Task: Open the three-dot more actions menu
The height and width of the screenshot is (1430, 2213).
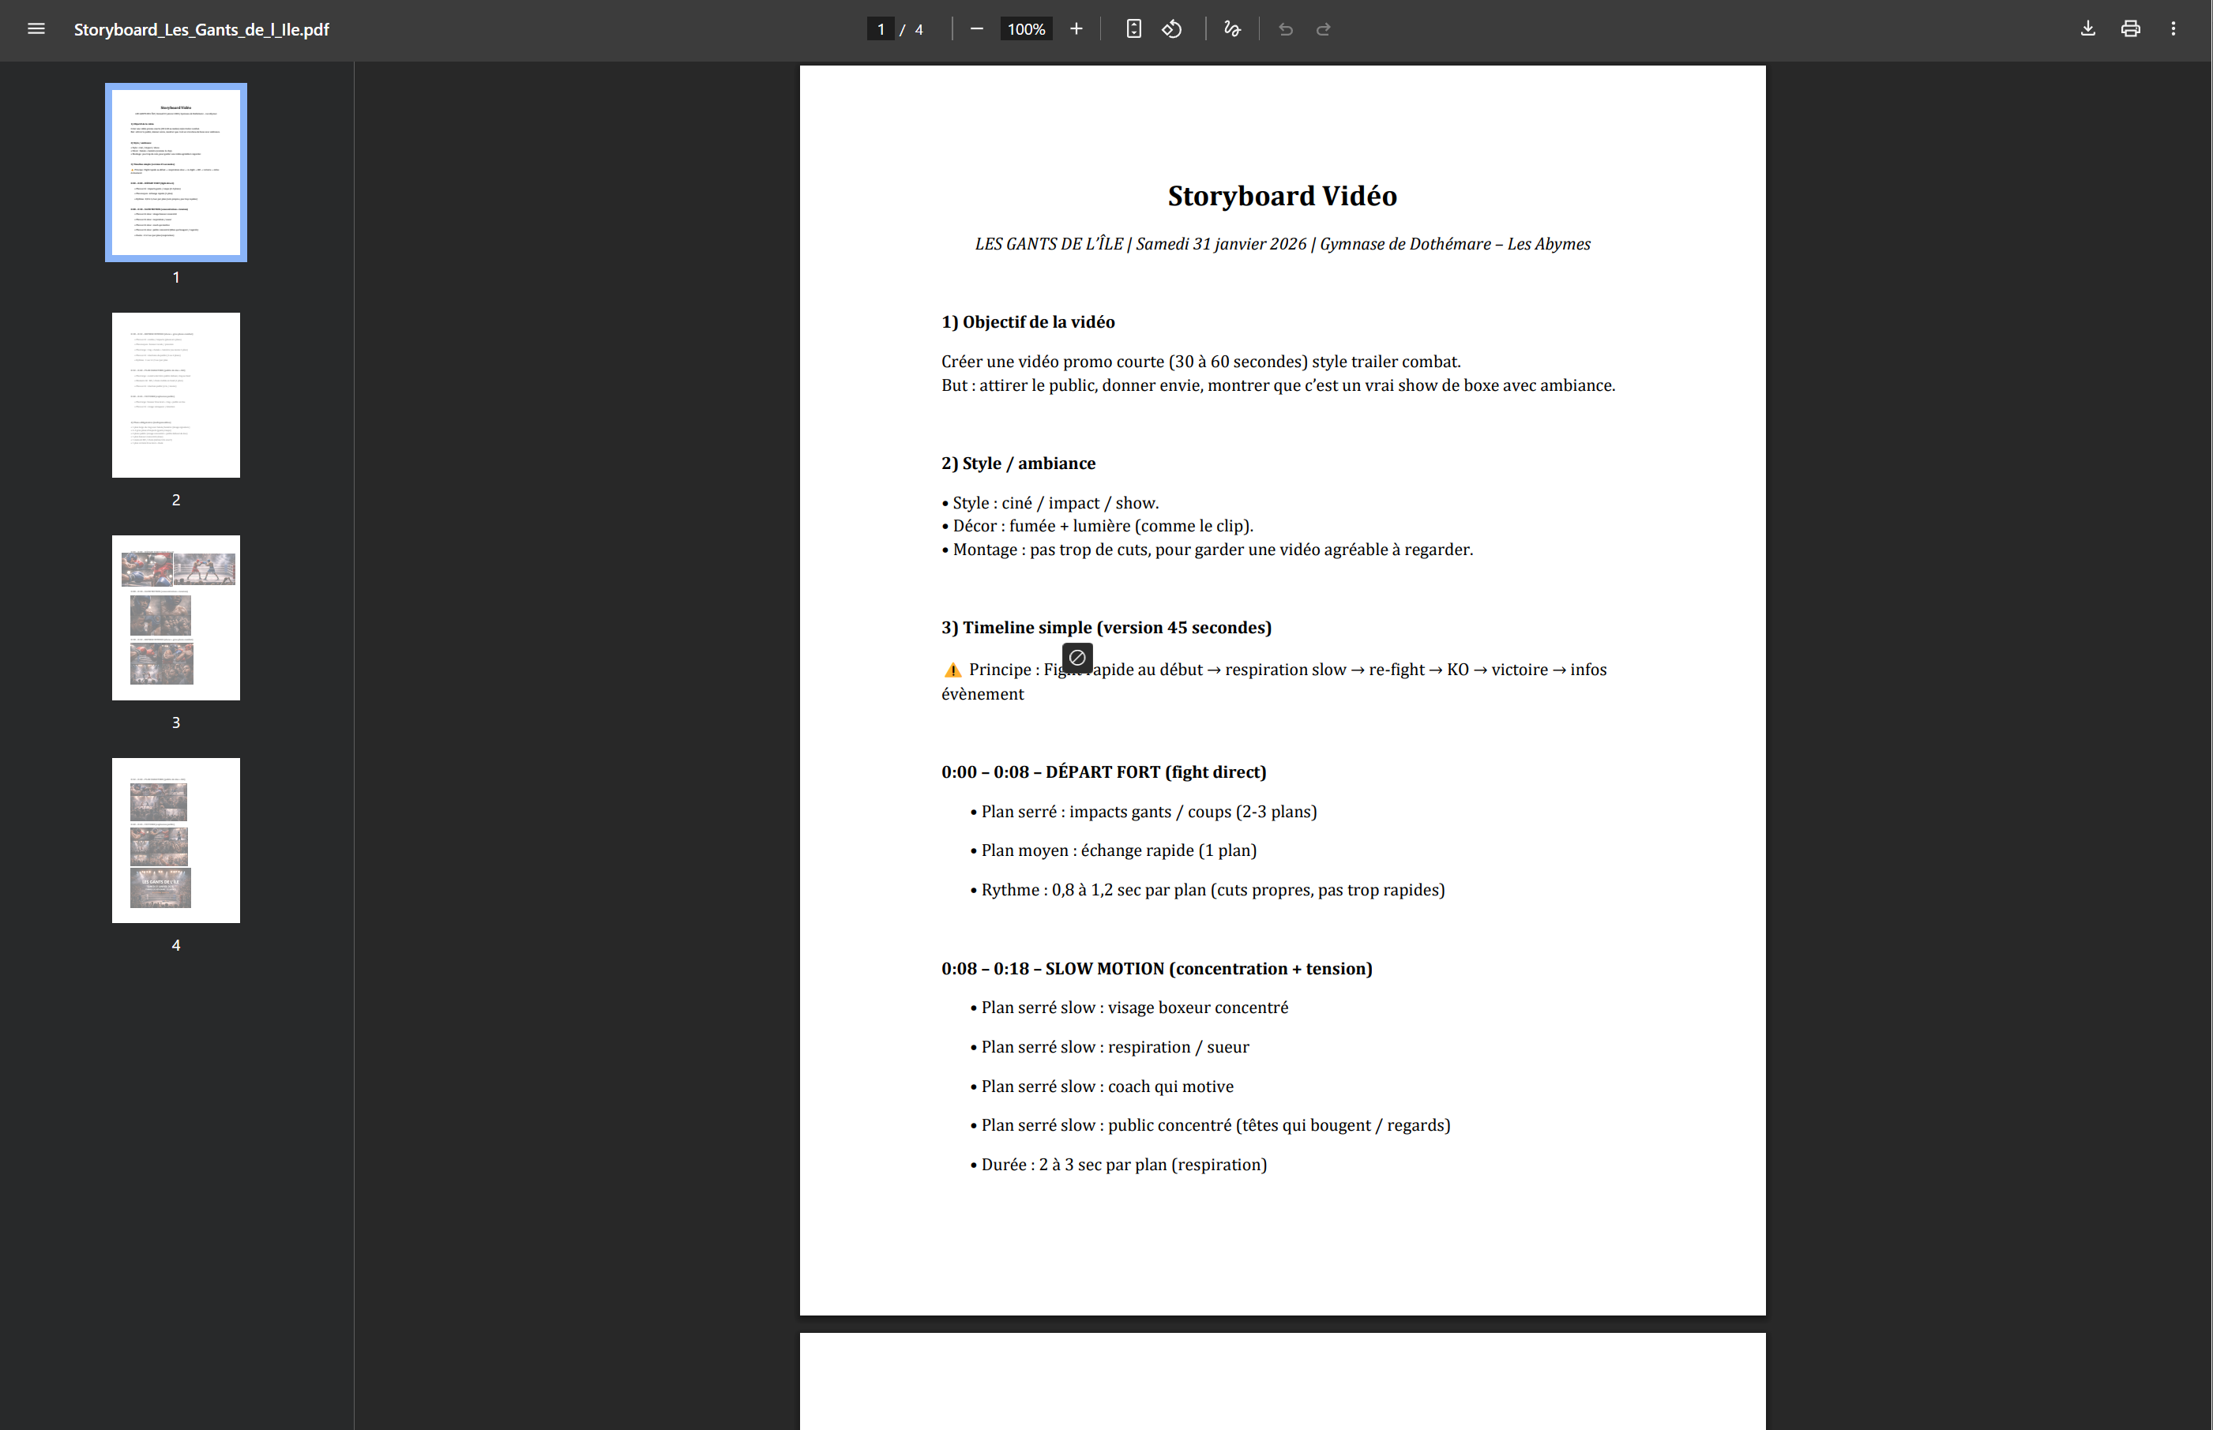Action: (2173, 28)
